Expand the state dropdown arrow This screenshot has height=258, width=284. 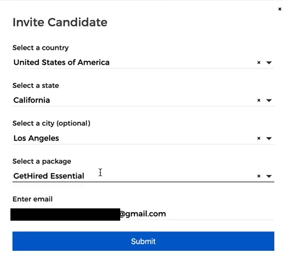pos(269,100)
